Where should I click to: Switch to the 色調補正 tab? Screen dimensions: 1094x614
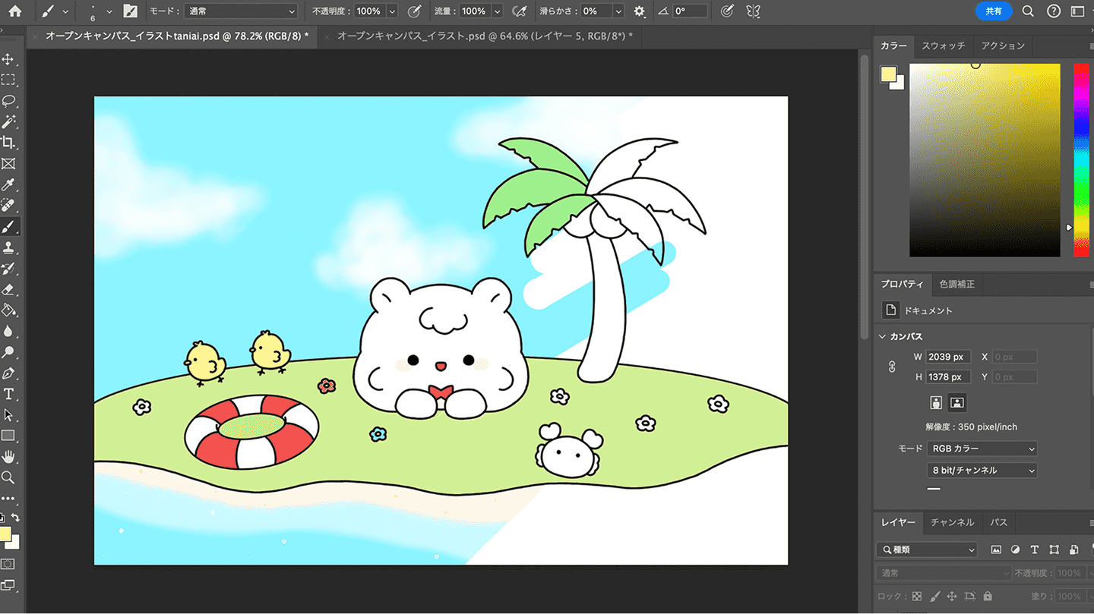tap(956, 284)
